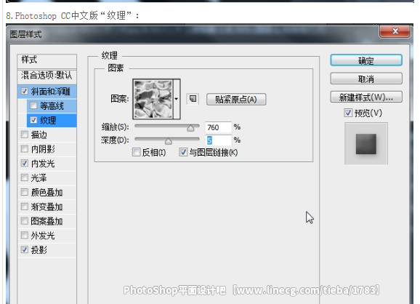
Task: Select the 光泽 style entry
Action: tap(39, 178)
